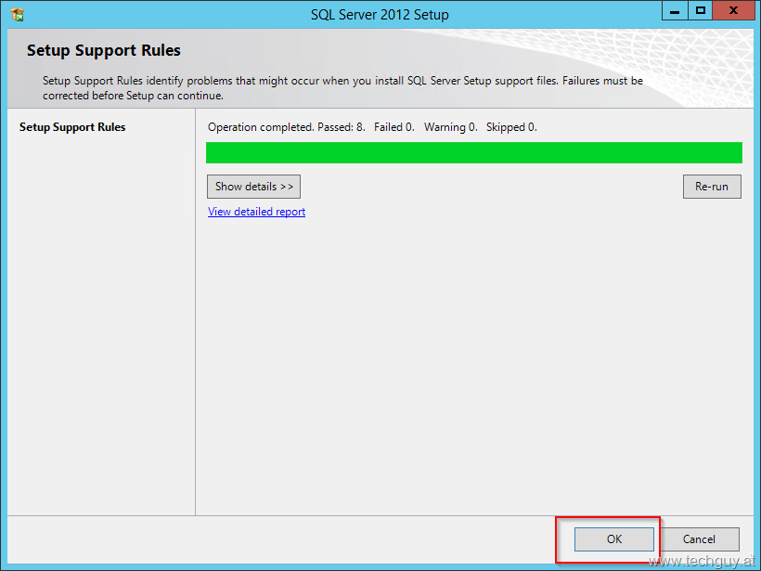Viewport: 761px width, 571px height.
Task: Open the View detailed report link
Action: [x=257, y=212]
